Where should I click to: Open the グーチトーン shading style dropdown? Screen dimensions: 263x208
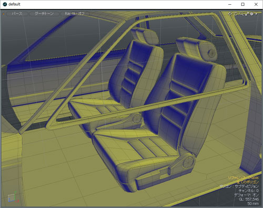tap(44, 14)
